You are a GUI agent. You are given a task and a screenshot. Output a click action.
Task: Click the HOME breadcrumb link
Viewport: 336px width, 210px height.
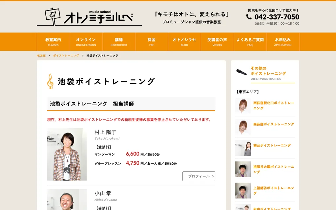point(41,55)
